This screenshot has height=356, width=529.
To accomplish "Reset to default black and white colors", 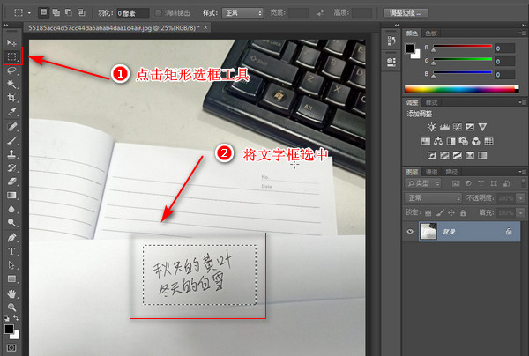I will (6, 318).
